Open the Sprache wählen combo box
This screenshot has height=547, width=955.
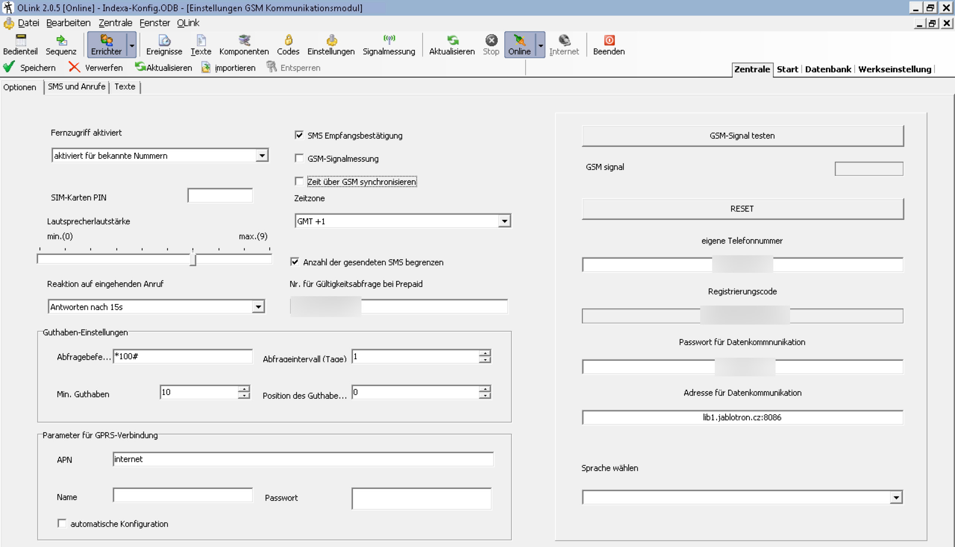click(896, 497)
